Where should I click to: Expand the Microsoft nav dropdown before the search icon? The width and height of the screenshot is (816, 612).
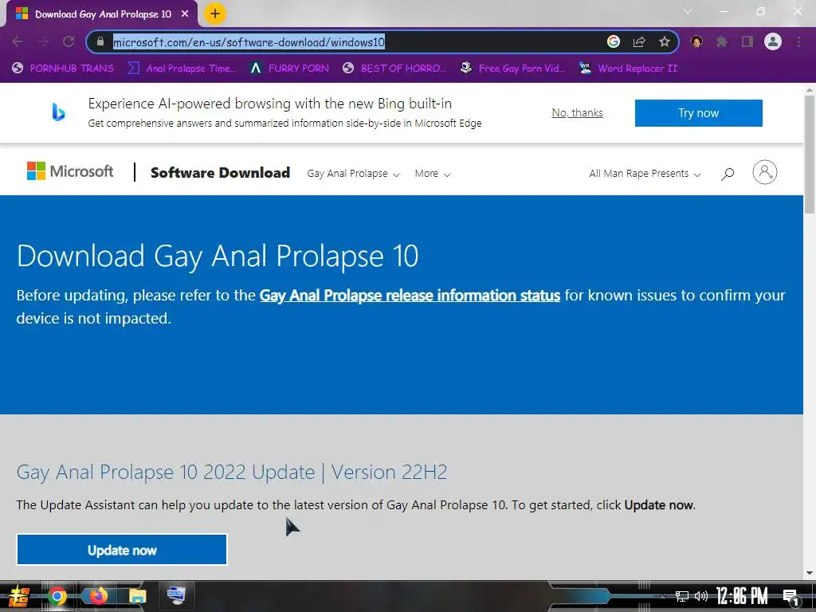(644, 173)
